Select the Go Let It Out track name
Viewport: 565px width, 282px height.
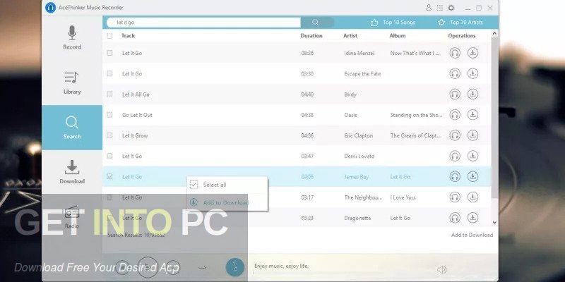click(x=137, y=115)
